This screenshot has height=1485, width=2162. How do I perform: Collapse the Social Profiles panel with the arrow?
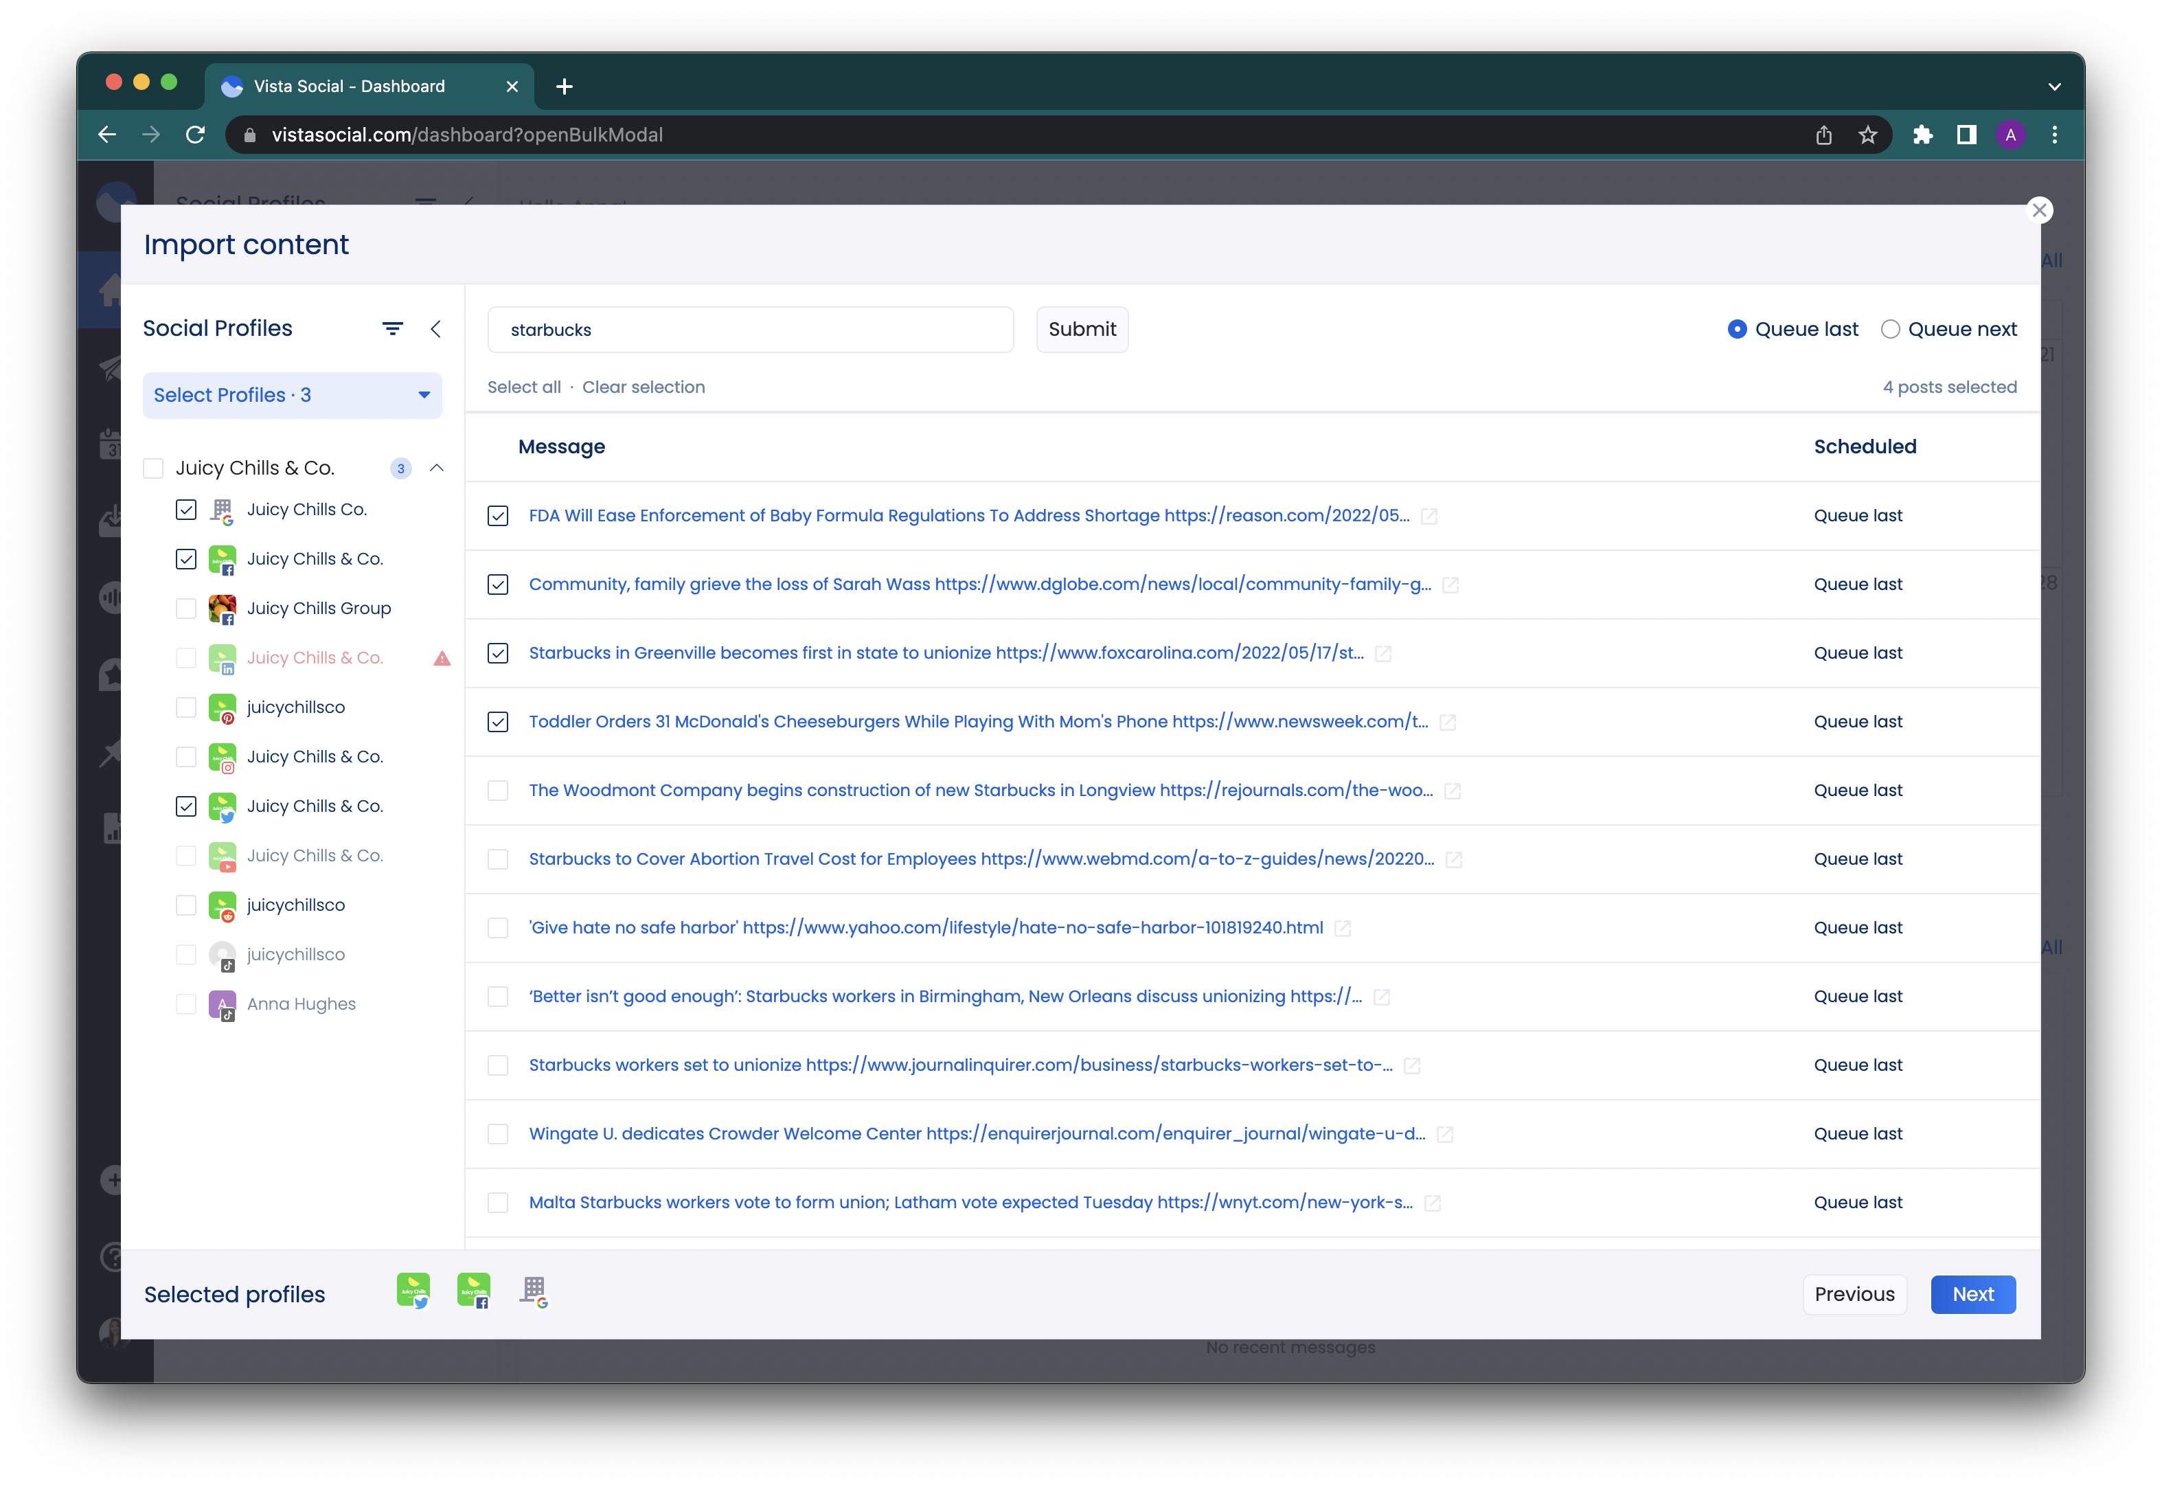pyautogui.click(x=435, y=328)
